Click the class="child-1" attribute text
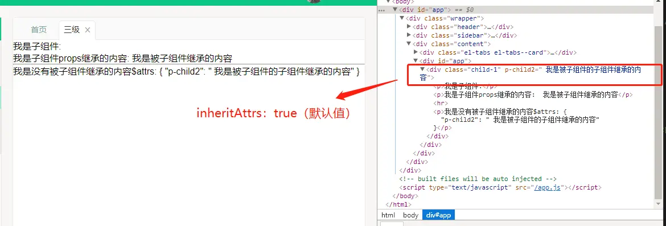This screenshot has width=666, height=226. tap(472, 69)
